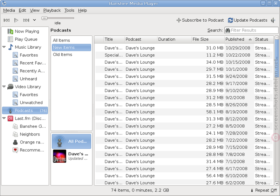Viewport: 280px width, 196px height.
Task: Click the seek slider handle
Action: pyautogui.click(x=44, y=18)
